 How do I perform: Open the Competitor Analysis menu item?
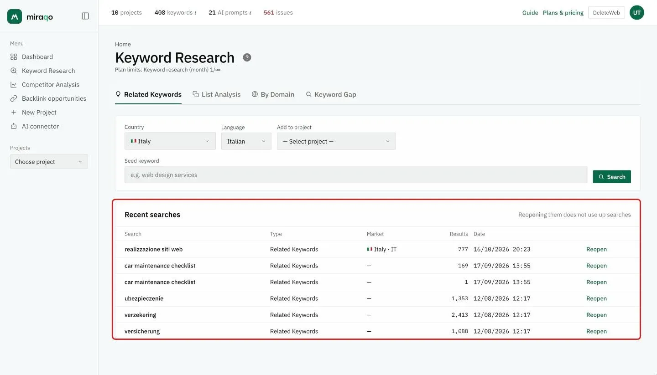click(51, 85)
